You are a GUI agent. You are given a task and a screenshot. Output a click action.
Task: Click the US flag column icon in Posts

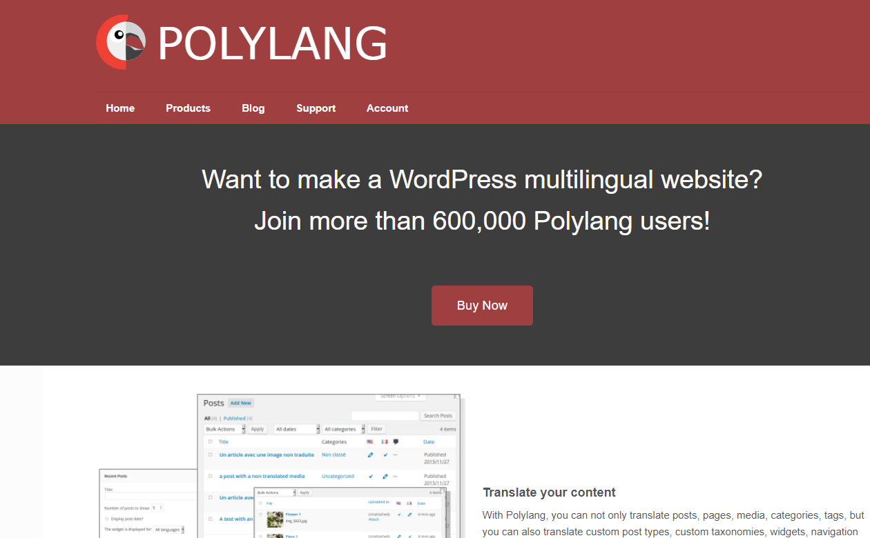pyautogui.click(x=370, y=441)
